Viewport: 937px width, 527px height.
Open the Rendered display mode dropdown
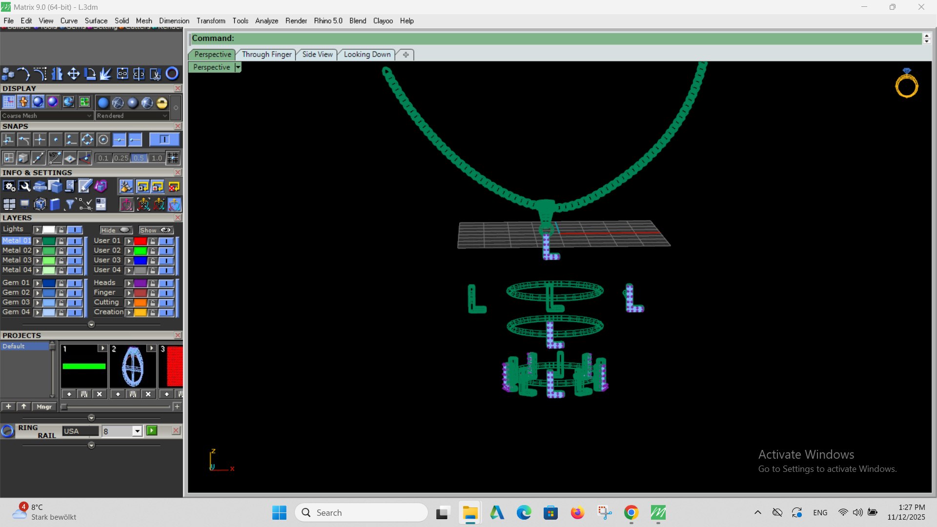[x=132, y=116]
